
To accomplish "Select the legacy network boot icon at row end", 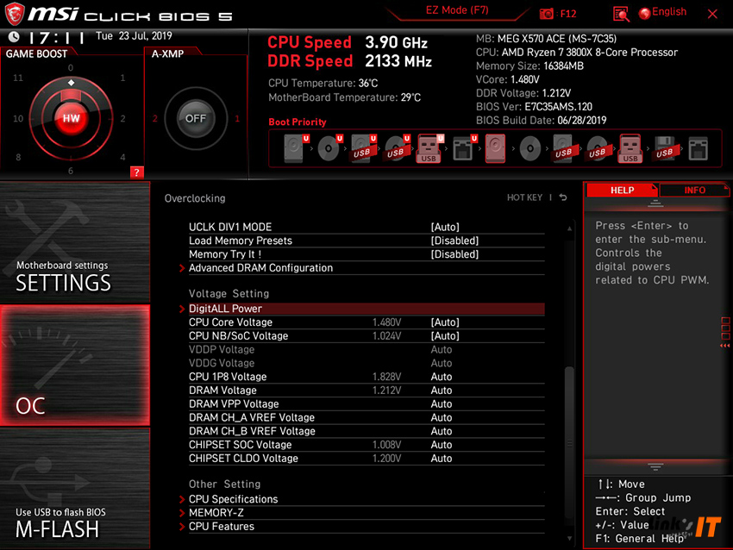I will (698, 148).
